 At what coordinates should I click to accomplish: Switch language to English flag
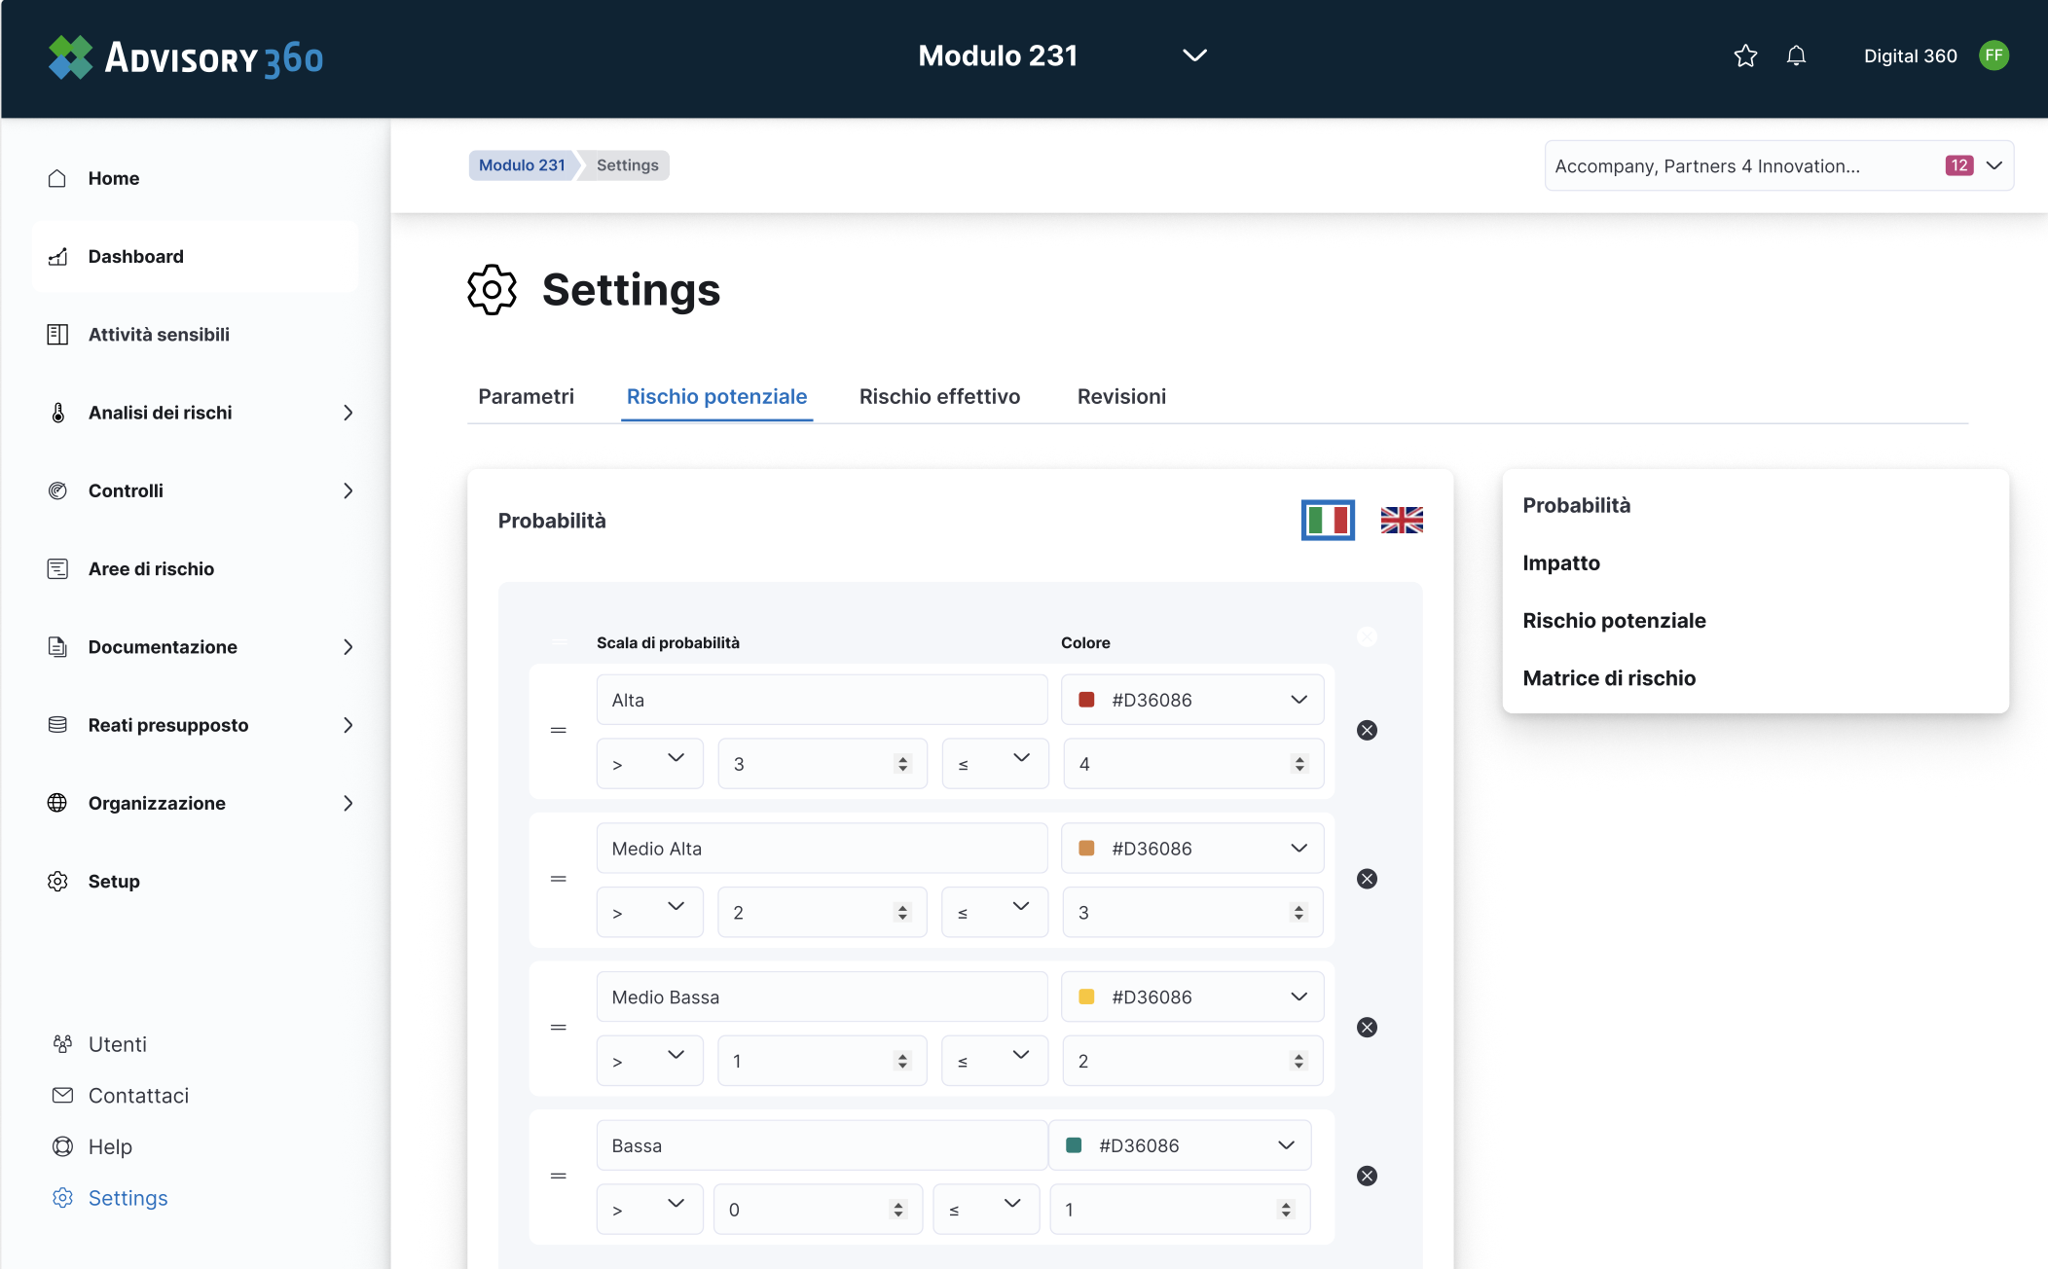point(1402,521)
